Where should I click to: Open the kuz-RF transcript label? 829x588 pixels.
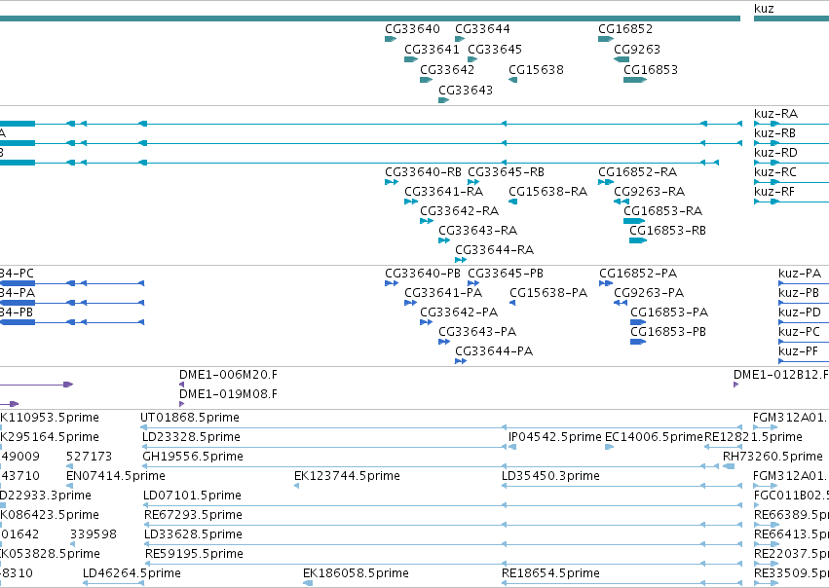(x=774, y=192)
